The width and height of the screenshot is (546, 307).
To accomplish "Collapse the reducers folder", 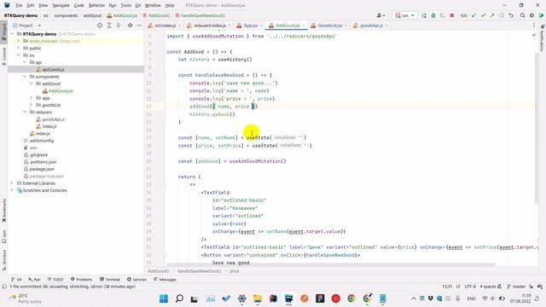I will click(25, 112).
